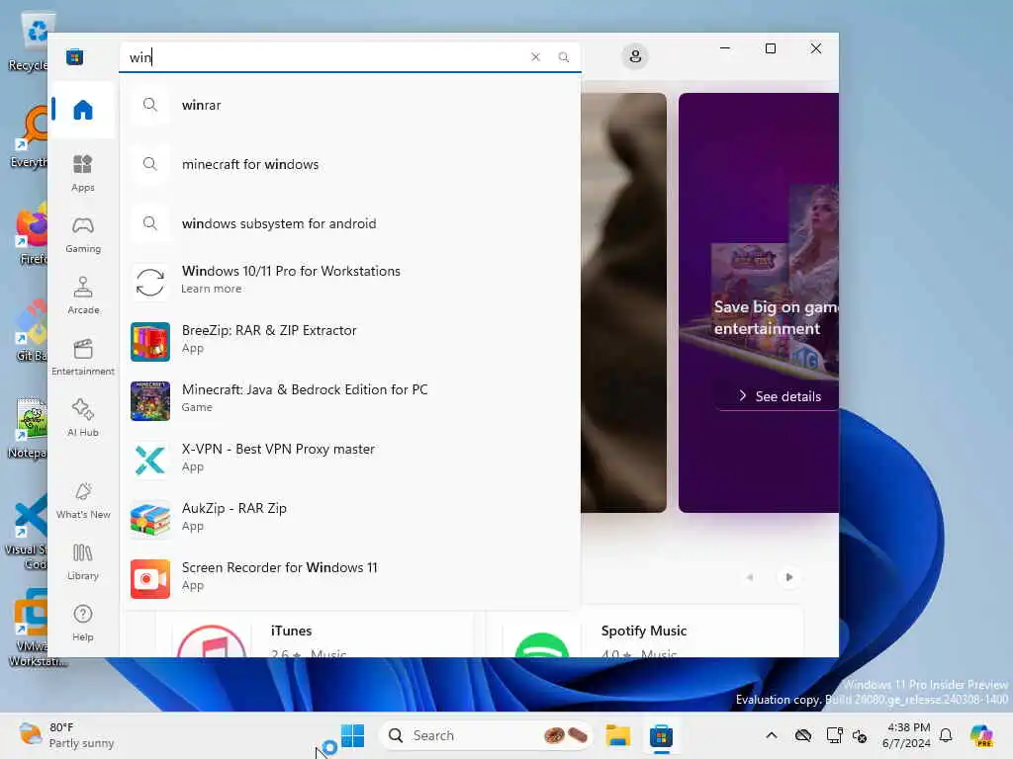The width and height of the screenshot is (1013, 759).
Task: Show What's New in sidebar
Action: (x=83, y=500)
